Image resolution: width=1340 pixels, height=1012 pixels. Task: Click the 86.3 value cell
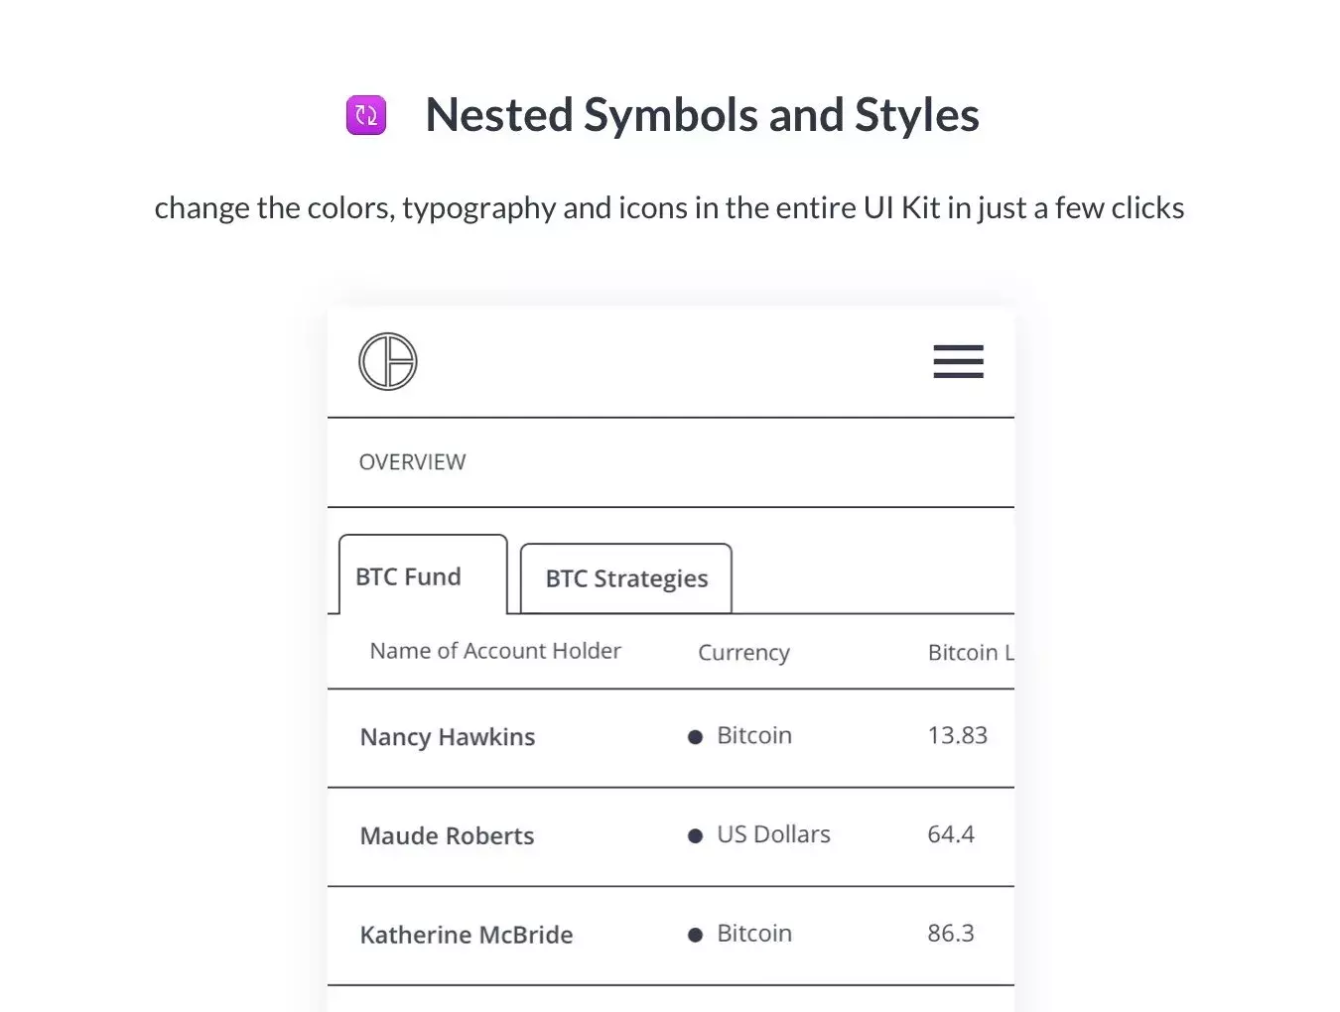tap(951, 934)
